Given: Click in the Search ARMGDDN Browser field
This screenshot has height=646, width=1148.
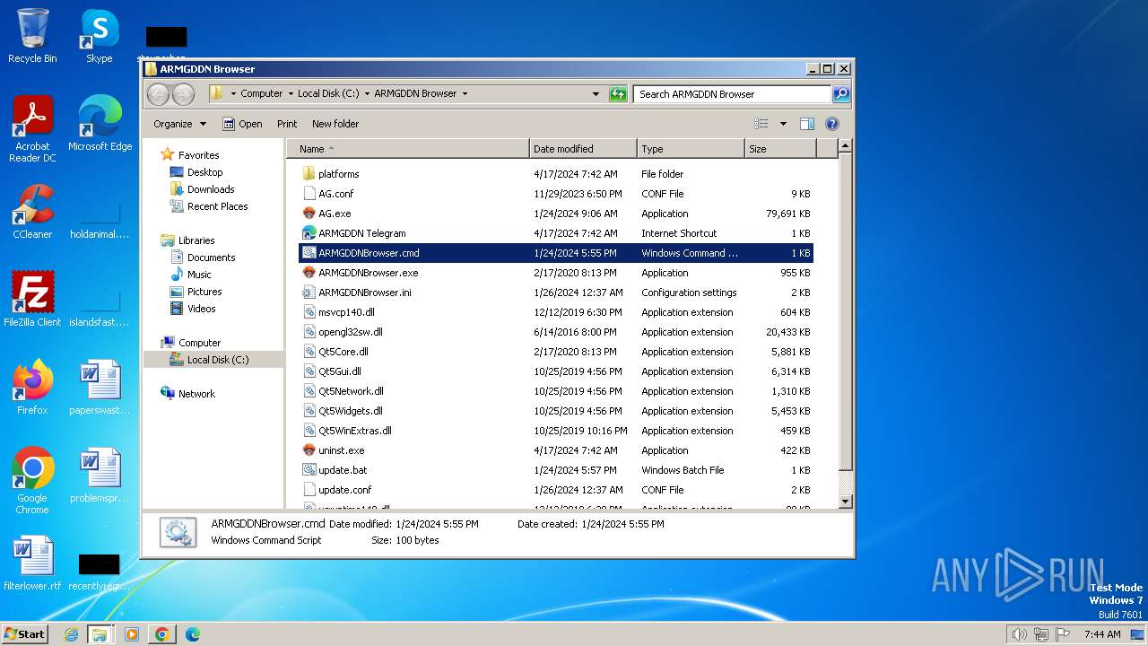Looking at the screenshot, I should [x=733, y=93].
